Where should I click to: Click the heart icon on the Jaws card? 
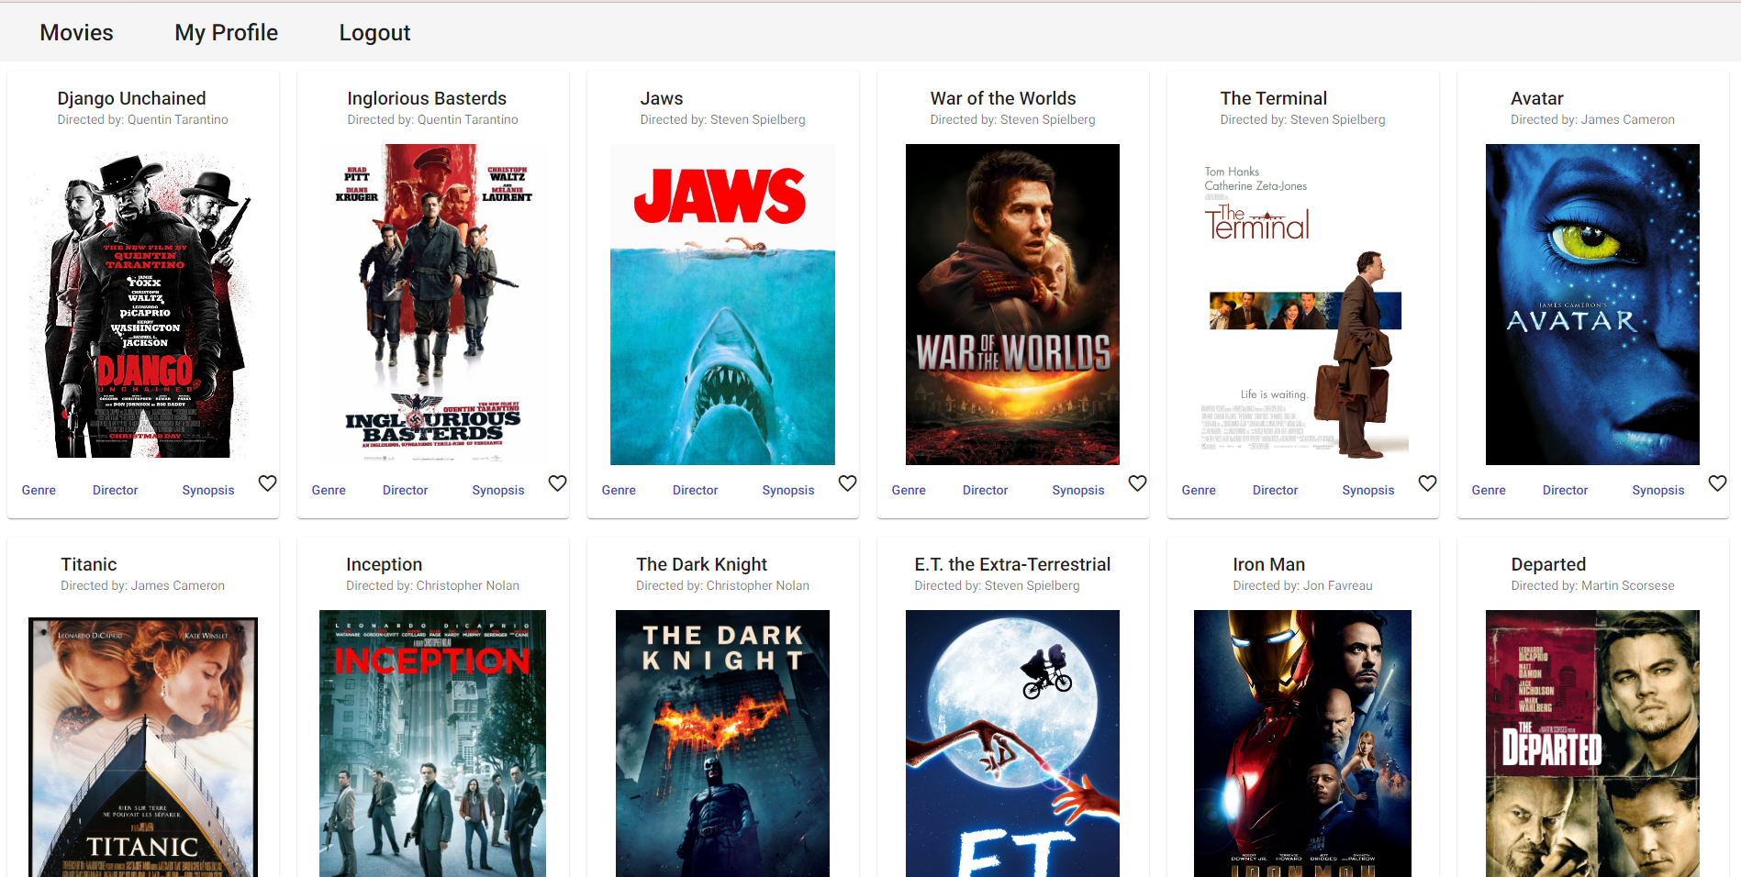click(x=847, y=483)
